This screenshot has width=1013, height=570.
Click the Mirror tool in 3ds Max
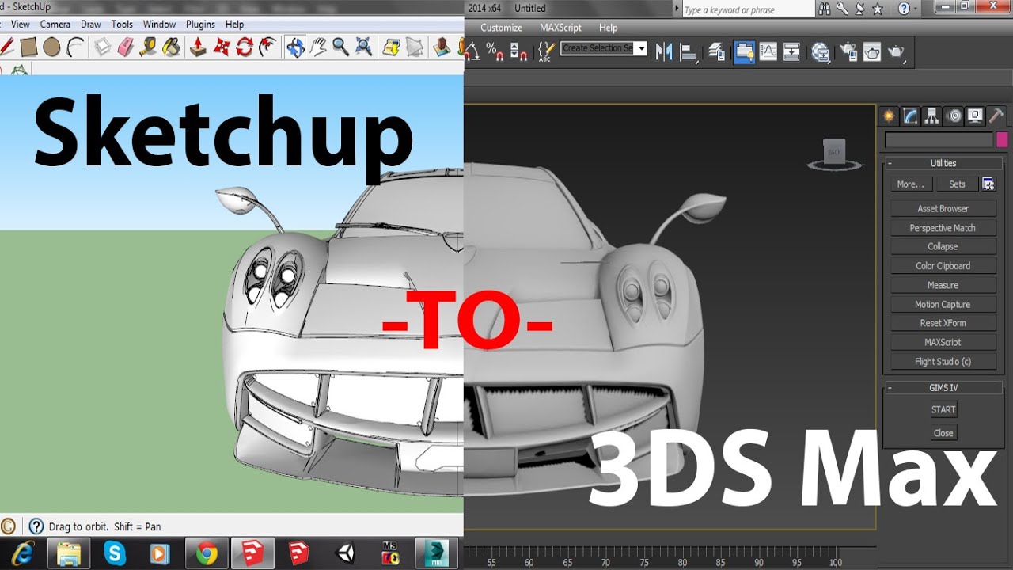(664, 52)
